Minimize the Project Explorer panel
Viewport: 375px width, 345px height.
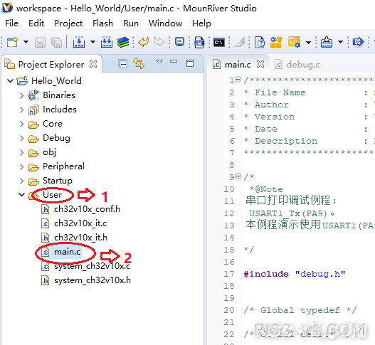pyautogui.click(x=174, y=61)
